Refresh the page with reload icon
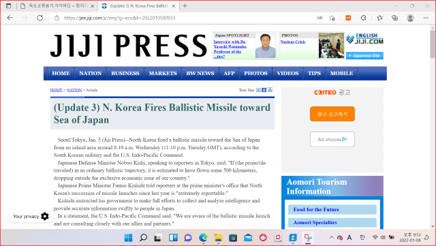436x246 pixels. tap(40, 18)
